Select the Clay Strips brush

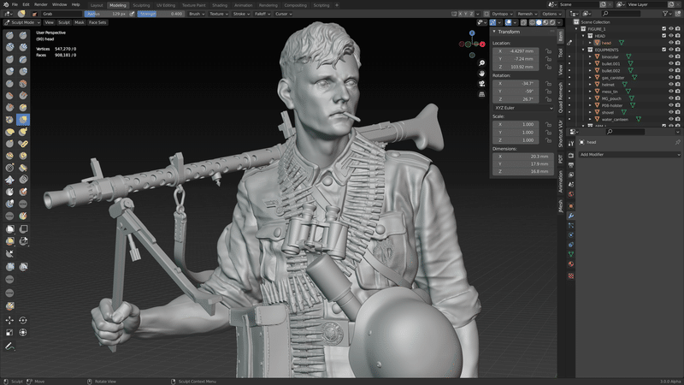pos(23,47)
